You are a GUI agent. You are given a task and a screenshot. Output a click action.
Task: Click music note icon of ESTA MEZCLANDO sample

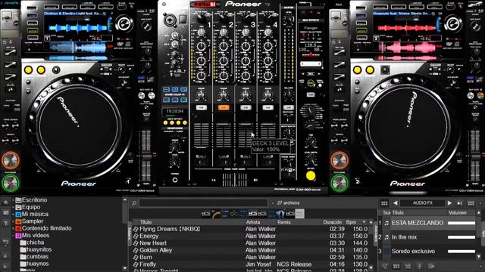tap(386, 223)
